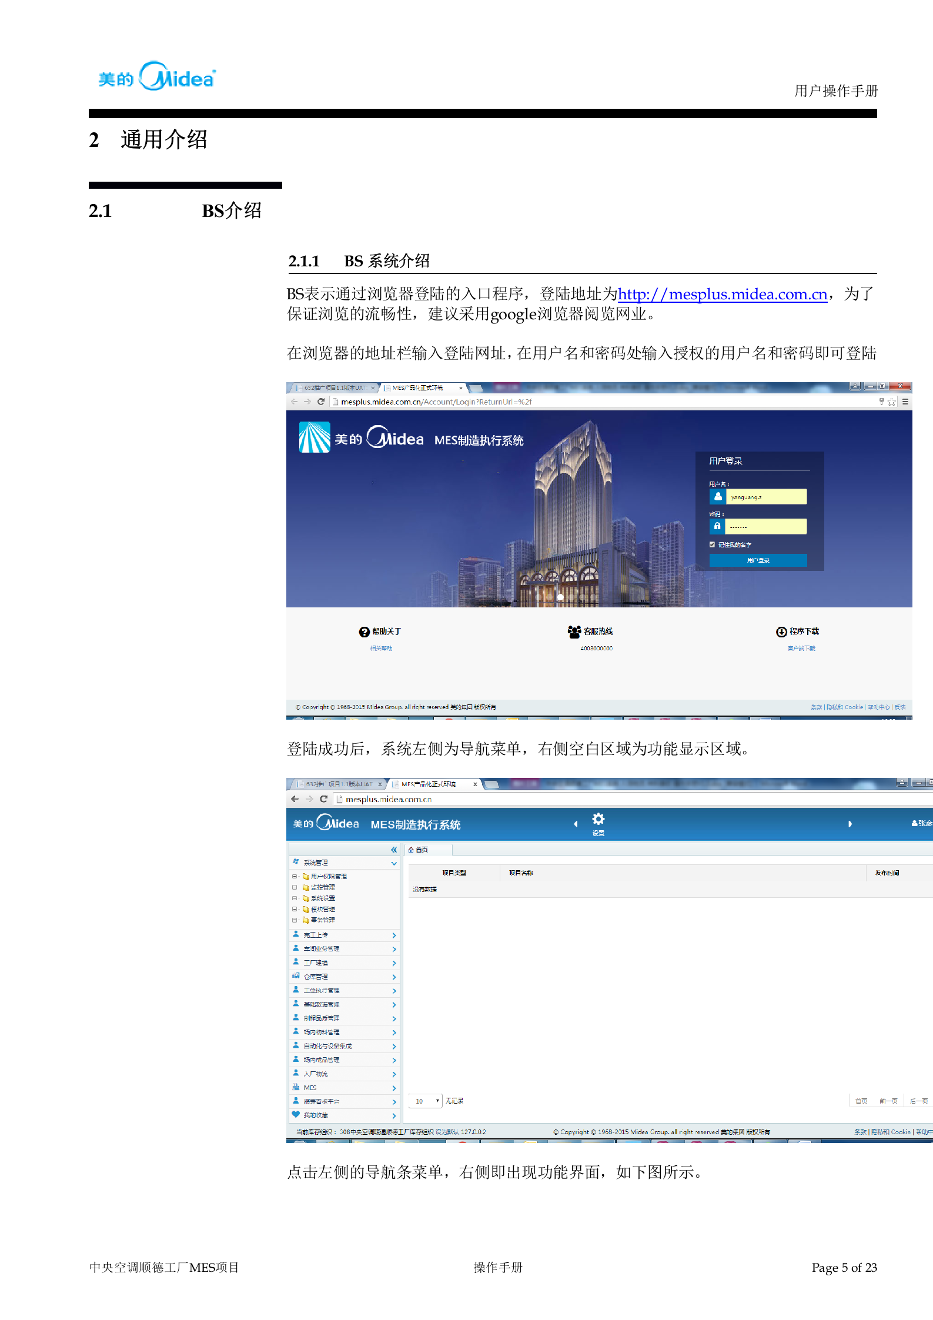The image size is (933, 1320).
Task: Click the main MES window address bar
Action: [x=633, y=799]
